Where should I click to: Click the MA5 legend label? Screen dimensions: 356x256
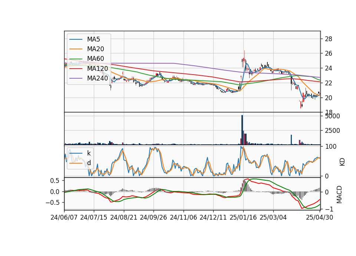93,39
